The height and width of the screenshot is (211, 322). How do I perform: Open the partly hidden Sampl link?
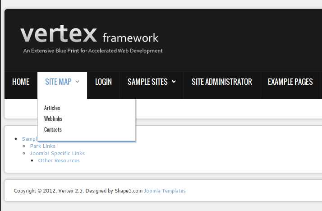[x=30, y=139]
